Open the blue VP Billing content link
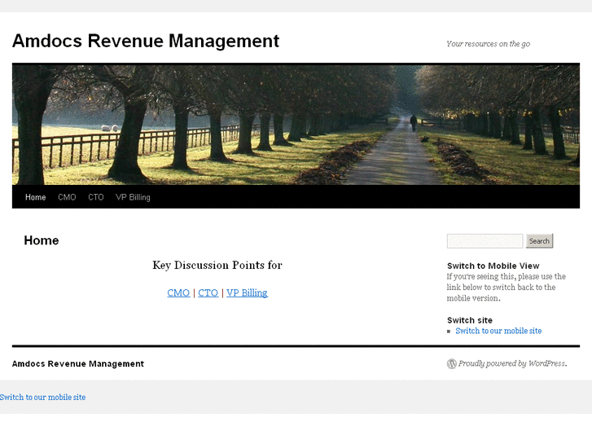592x444 pixels. (x=247, y=293)
